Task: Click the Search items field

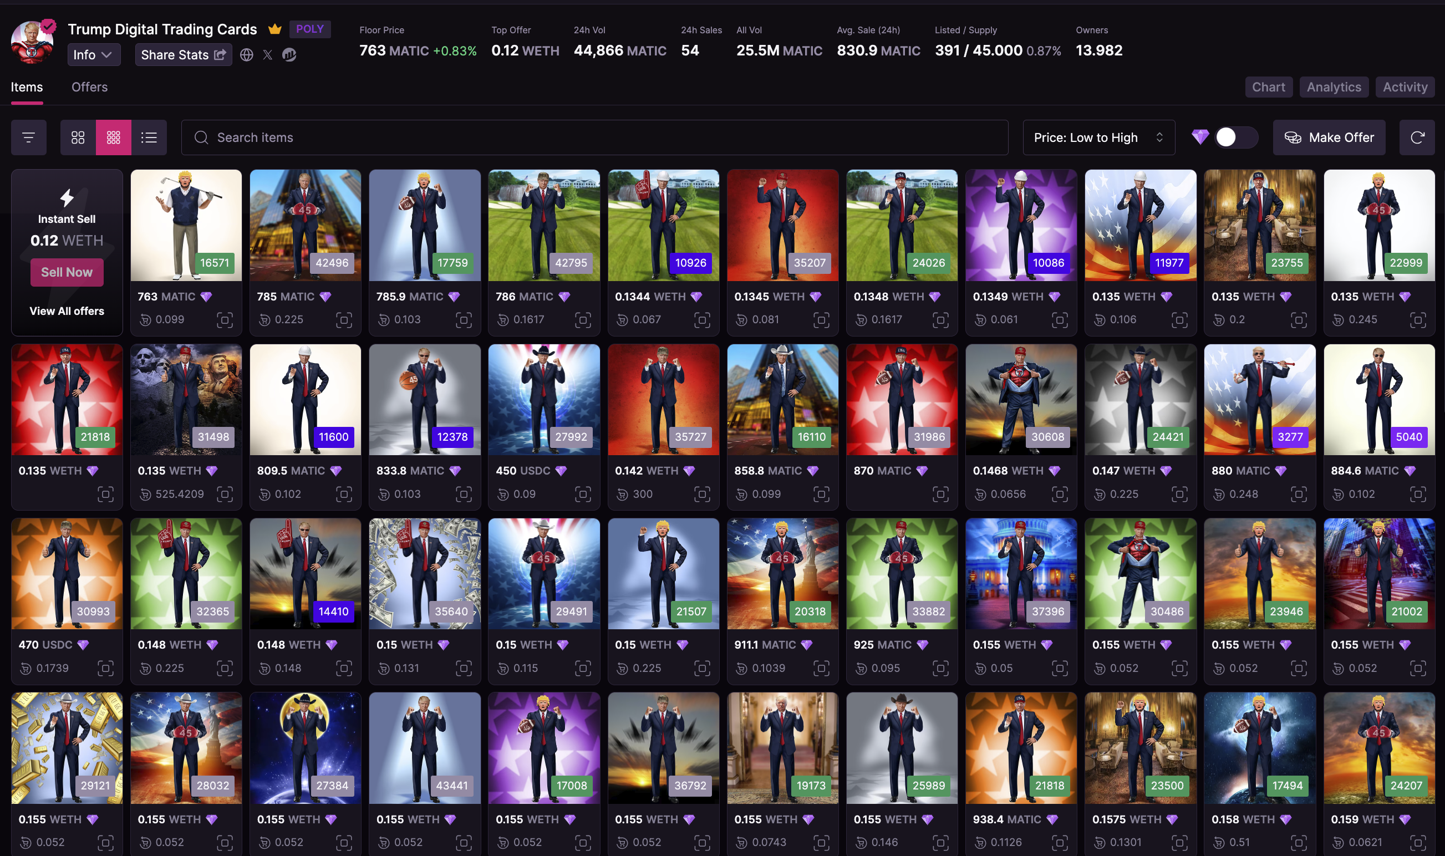Action: pyautogui.click(x=594, y=137)
